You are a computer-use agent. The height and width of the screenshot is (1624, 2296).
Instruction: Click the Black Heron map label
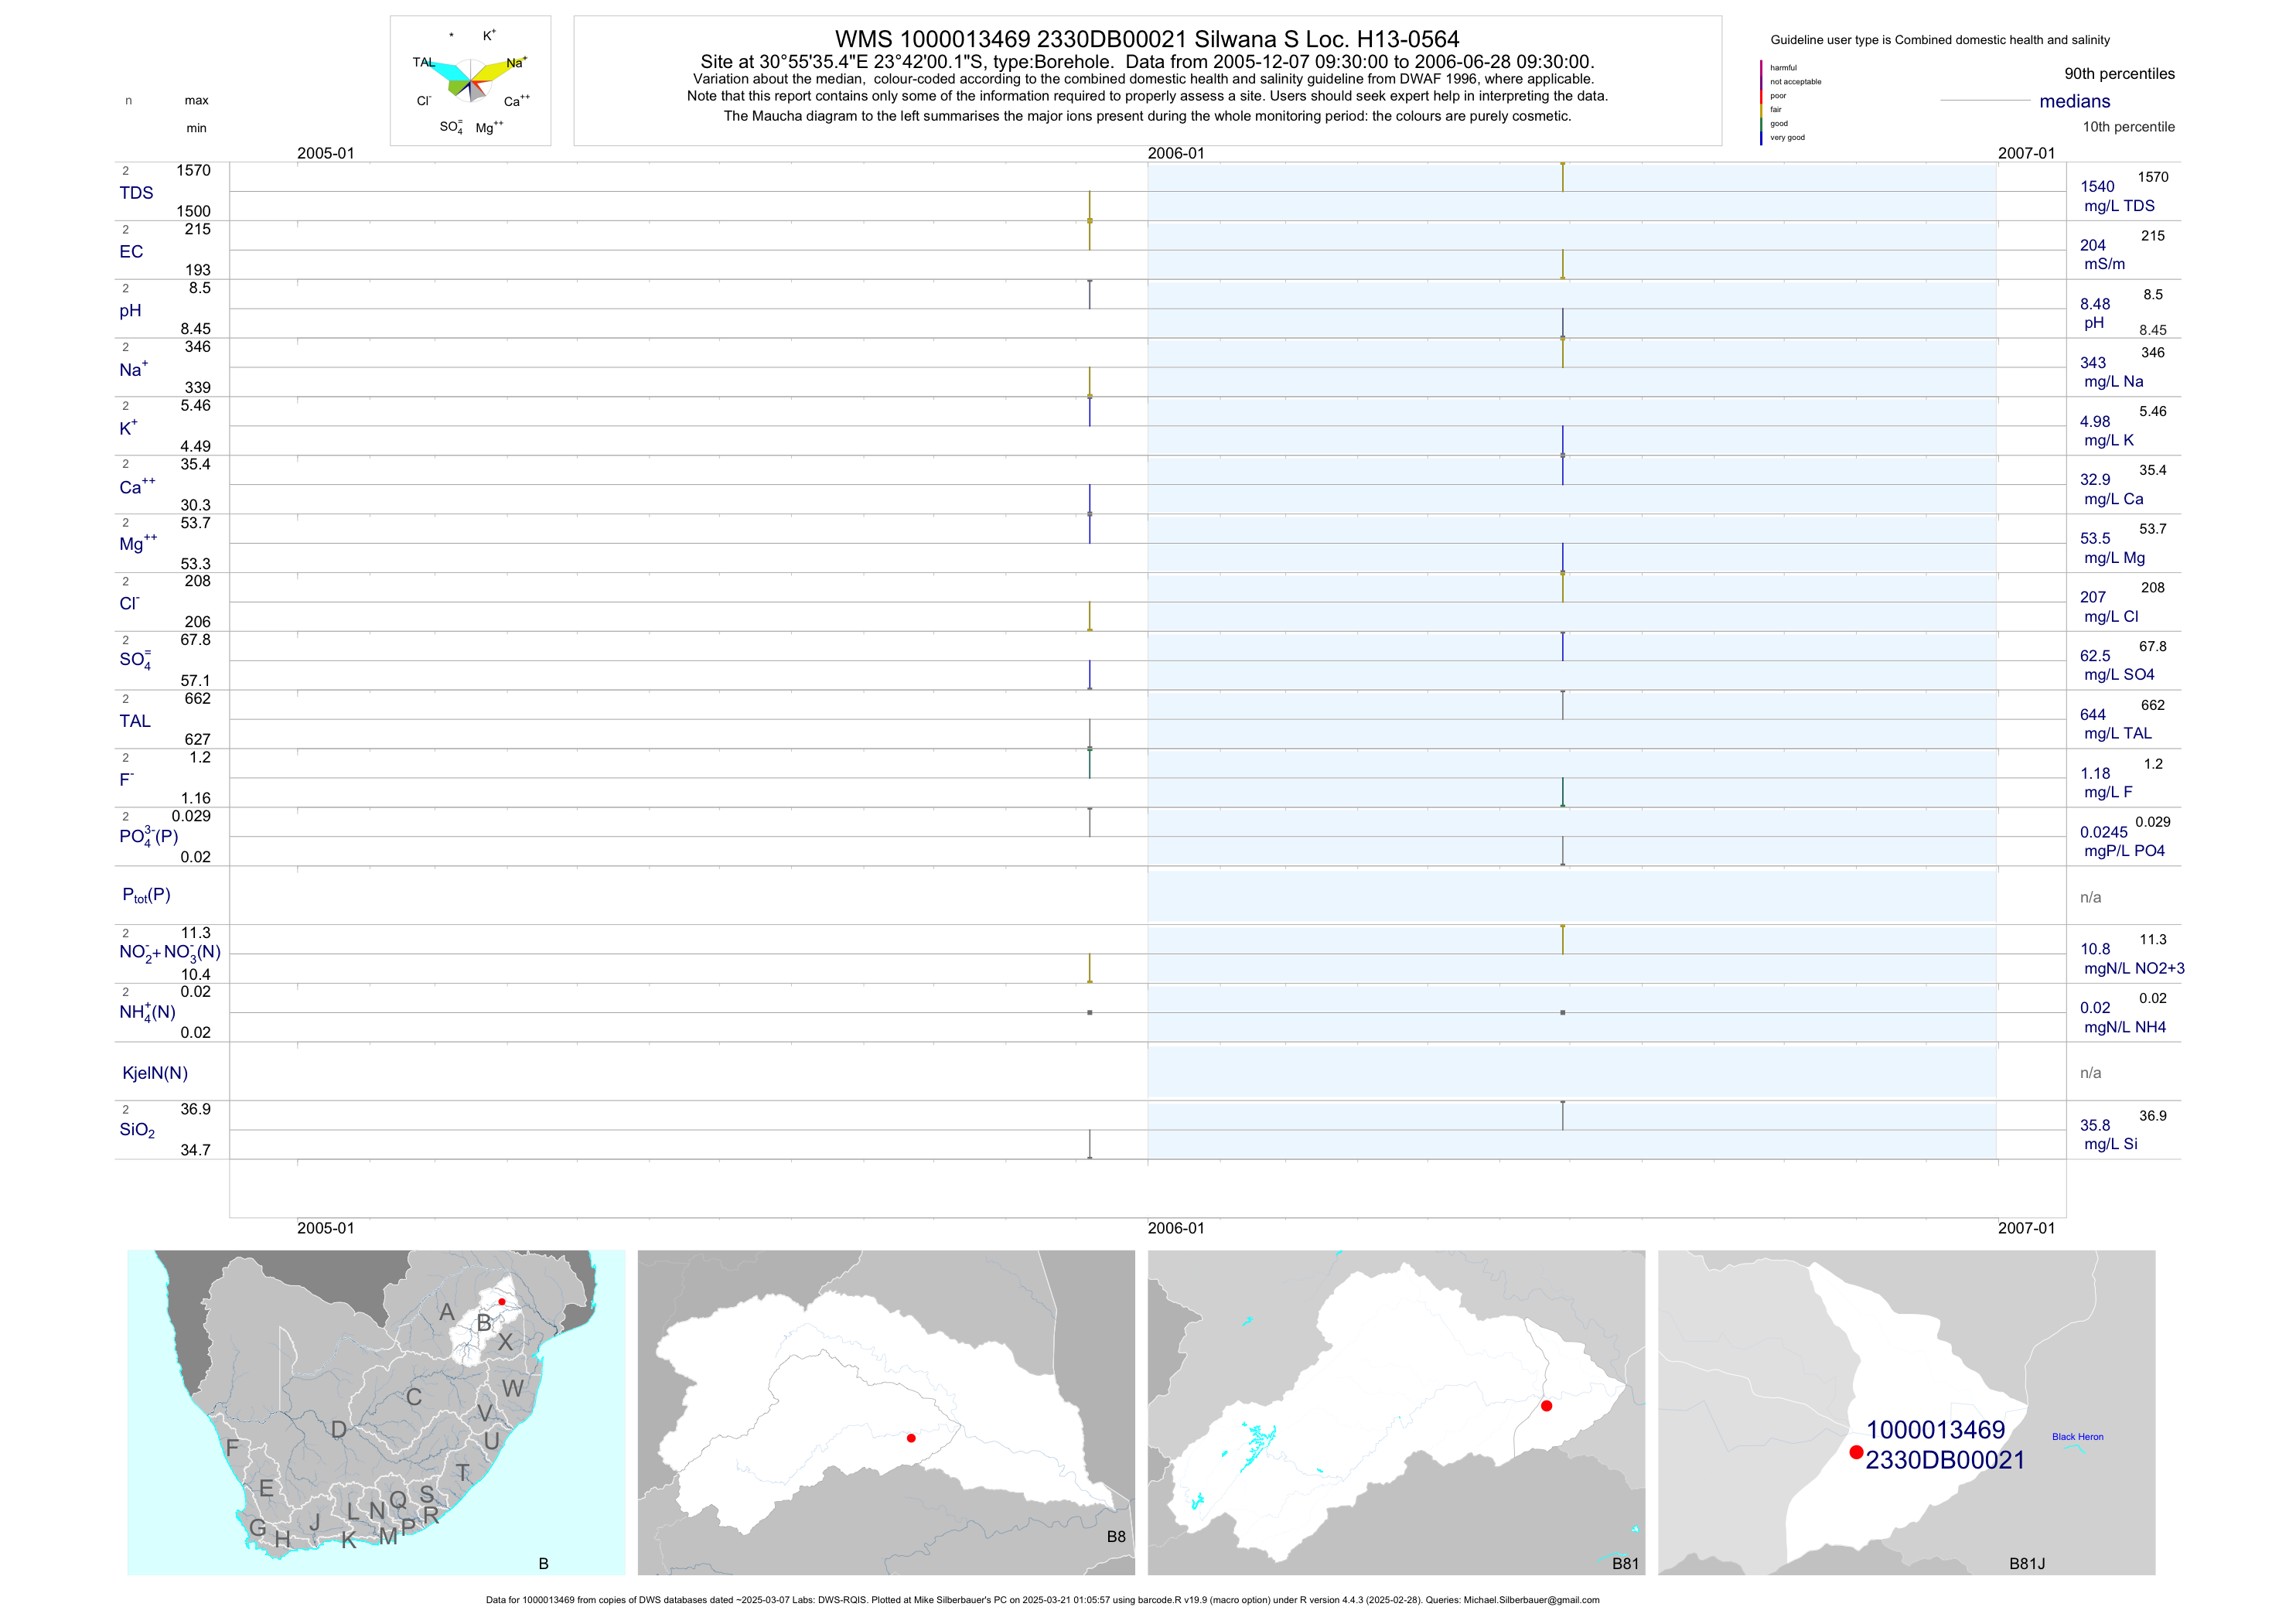click(x=2077, y=1437)
